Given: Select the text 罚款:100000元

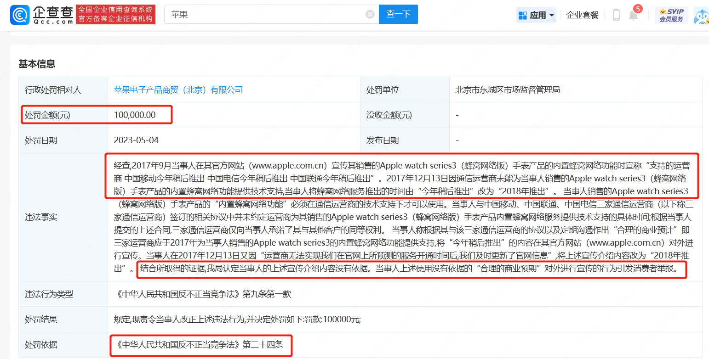Looking at the screenshot, I should pos(332,320).
